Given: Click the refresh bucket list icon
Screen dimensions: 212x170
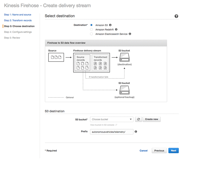Looking at the screenshot, I should point(138,119).
